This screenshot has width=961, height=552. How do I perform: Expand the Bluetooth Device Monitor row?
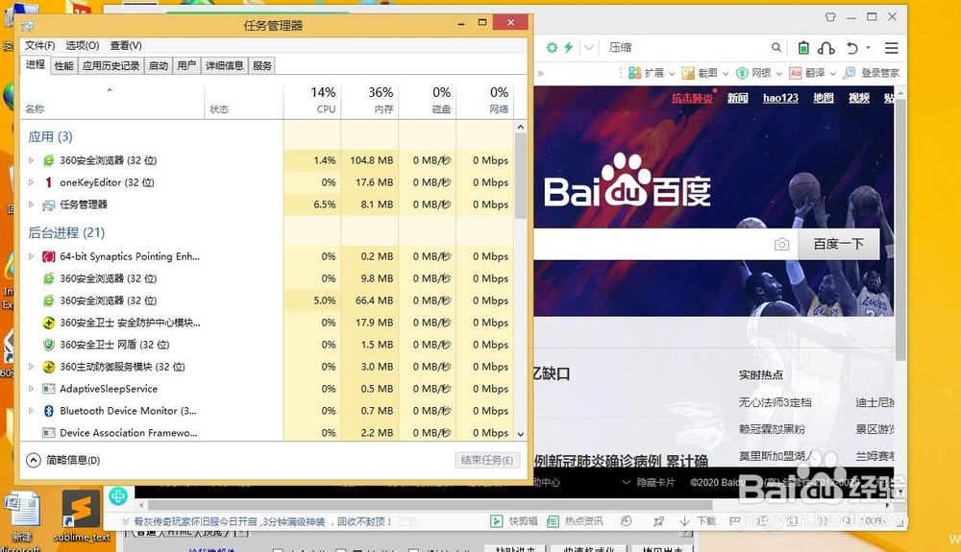(31, 411)
